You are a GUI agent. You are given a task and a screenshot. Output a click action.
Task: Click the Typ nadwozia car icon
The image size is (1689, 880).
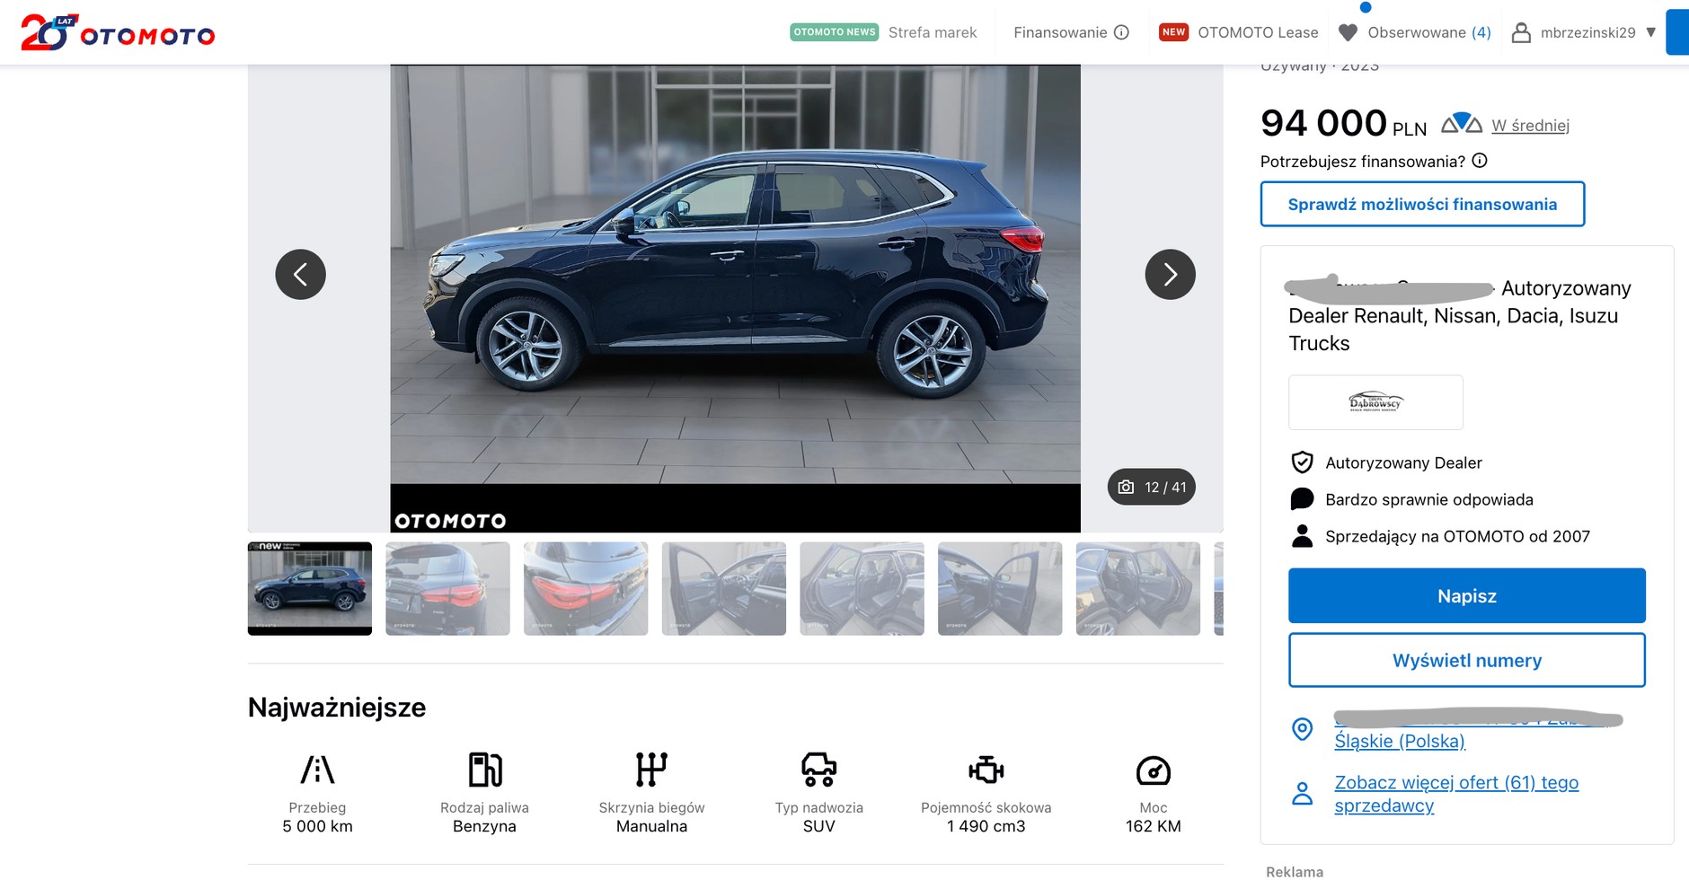click(819, 770)
